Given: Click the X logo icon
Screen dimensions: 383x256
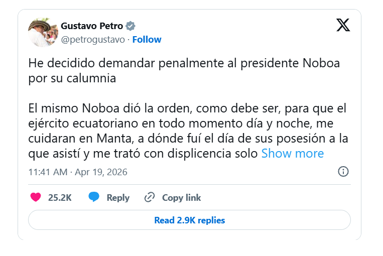Looking at the screenshot, I should click(343, 25).
